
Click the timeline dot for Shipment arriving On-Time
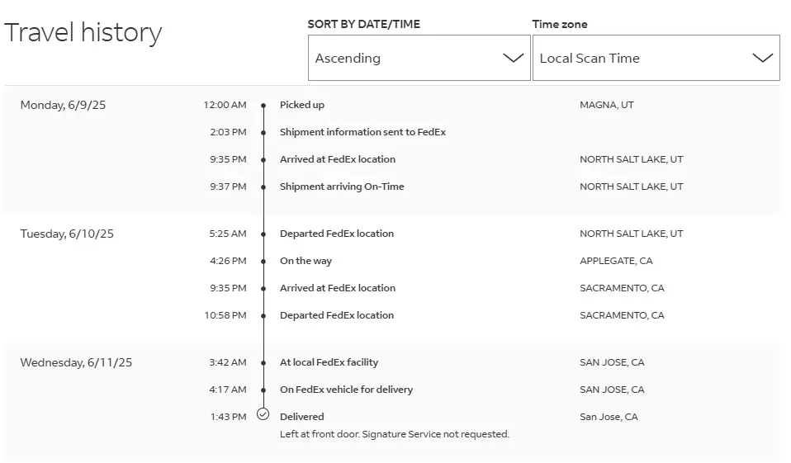point(263,187)
